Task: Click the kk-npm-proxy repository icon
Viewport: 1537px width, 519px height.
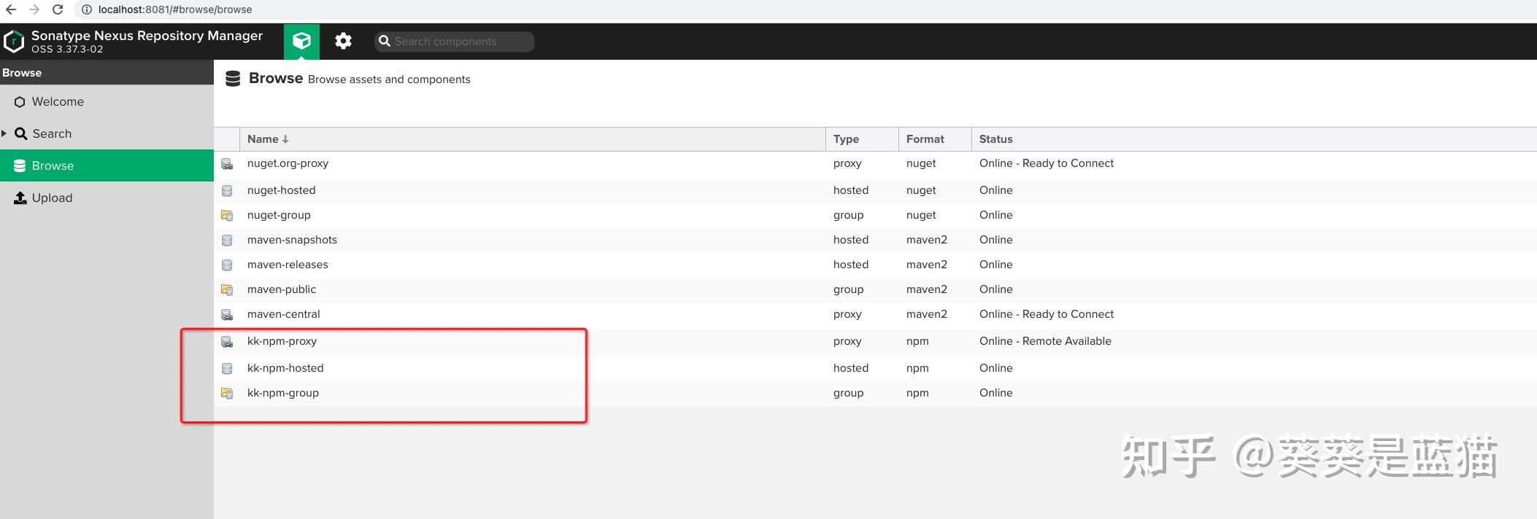Action: (227, 341)
